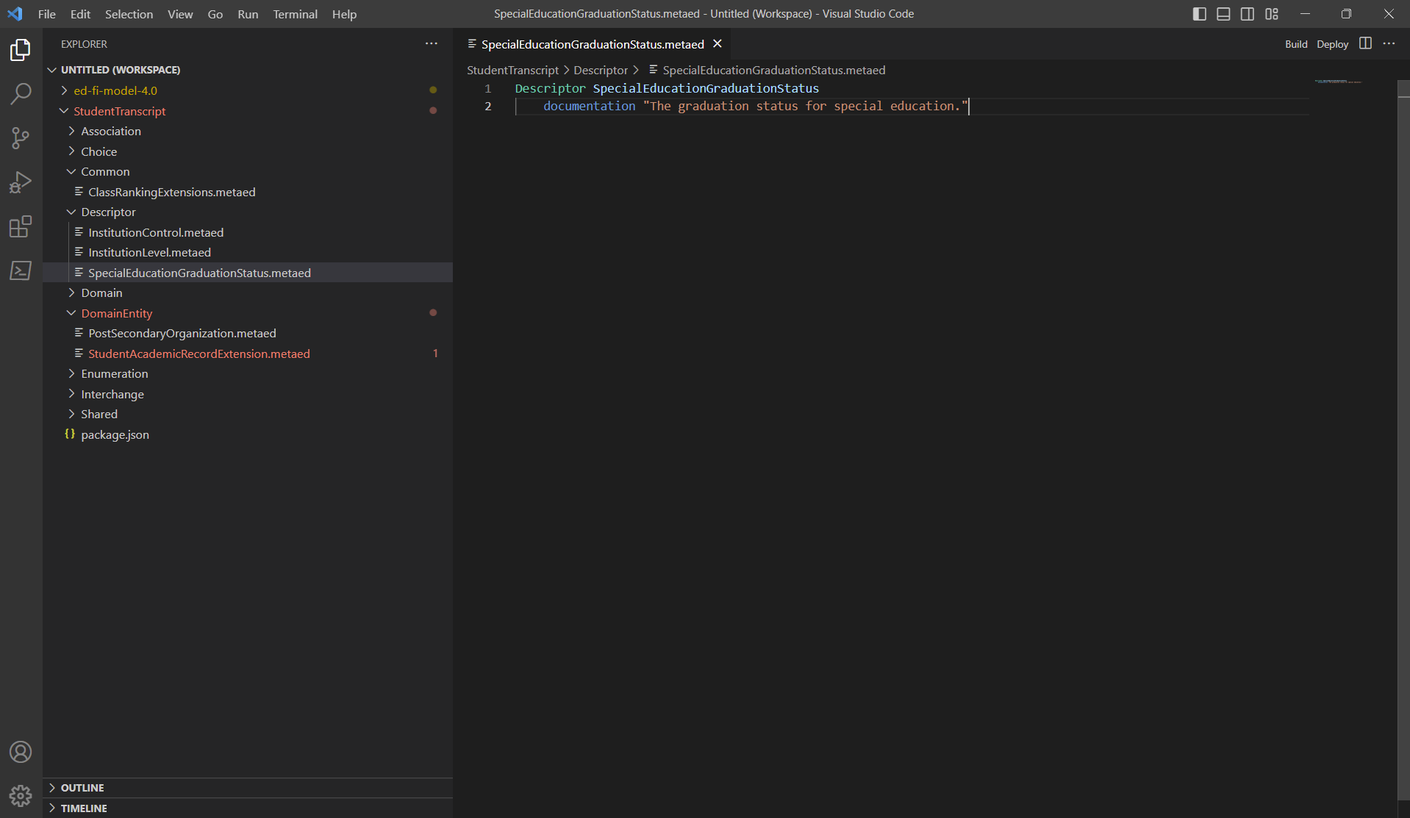Select the SpecialEducationGraduationStatus.metaed editor tab

(x=592, y=44)
